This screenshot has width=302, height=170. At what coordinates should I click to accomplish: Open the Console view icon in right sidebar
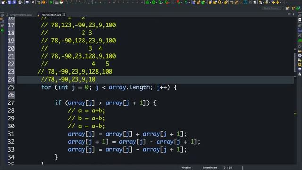pyautogui.click(x=300, y=69)
